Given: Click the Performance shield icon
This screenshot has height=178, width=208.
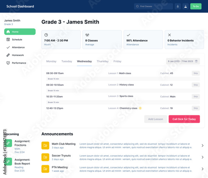Looking at the screenshot, I should pos(8,63).
